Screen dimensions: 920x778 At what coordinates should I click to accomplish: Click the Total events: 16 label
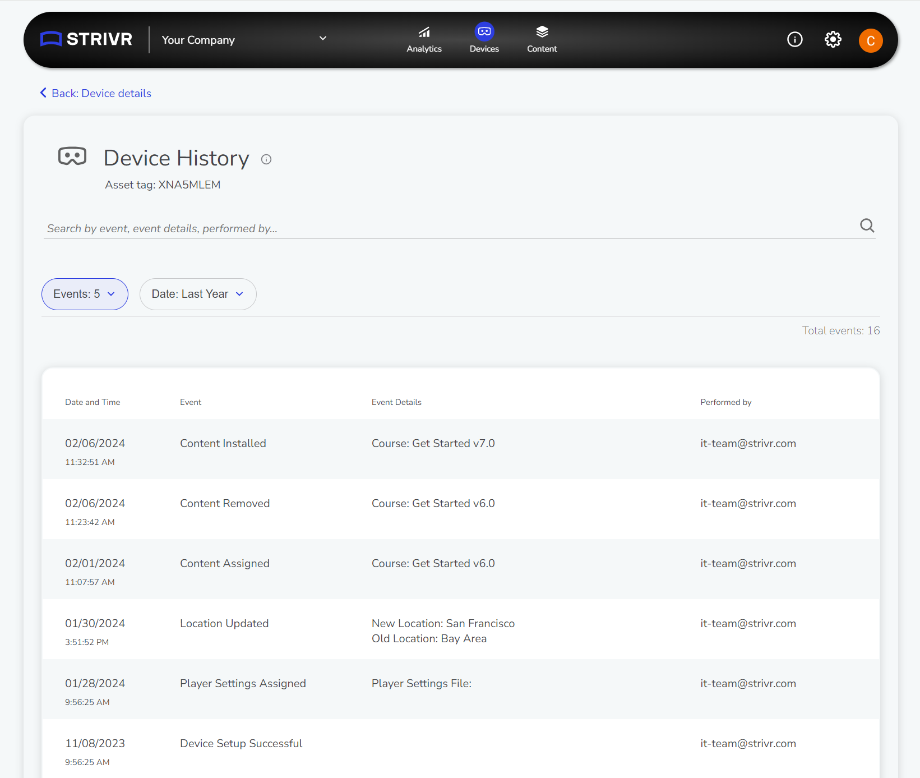tap(841, 330)
